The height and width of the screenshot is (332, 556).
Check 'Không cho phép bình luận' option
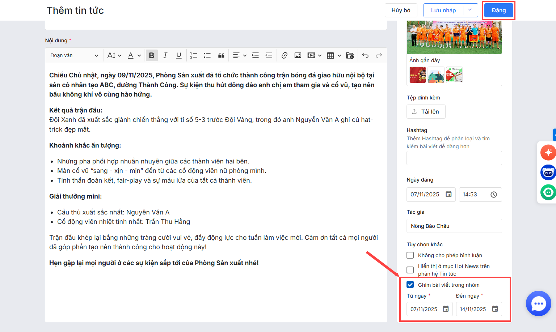pyautogui.click(x=410, y=255)
